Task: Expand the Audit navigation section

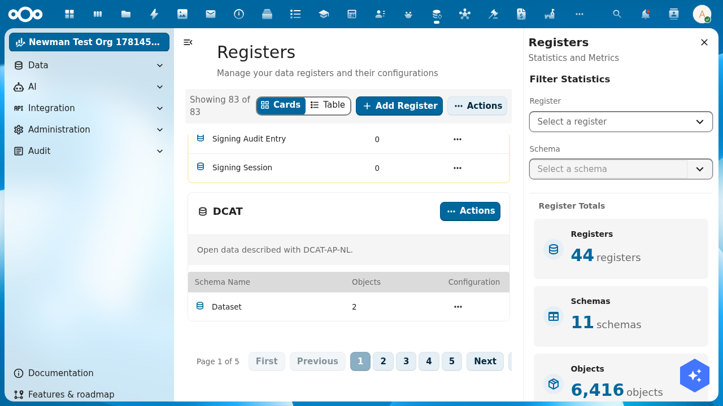Action: coord(89,151)
